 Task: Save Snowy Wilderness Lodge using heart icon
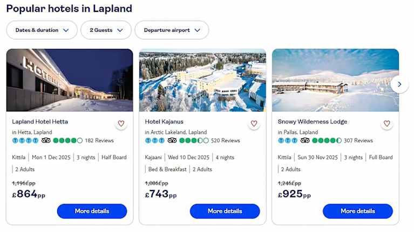point(386,123)
